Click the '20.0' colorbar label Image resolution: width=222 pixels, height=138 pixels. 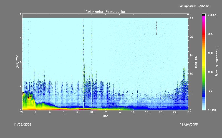(210, 34)
